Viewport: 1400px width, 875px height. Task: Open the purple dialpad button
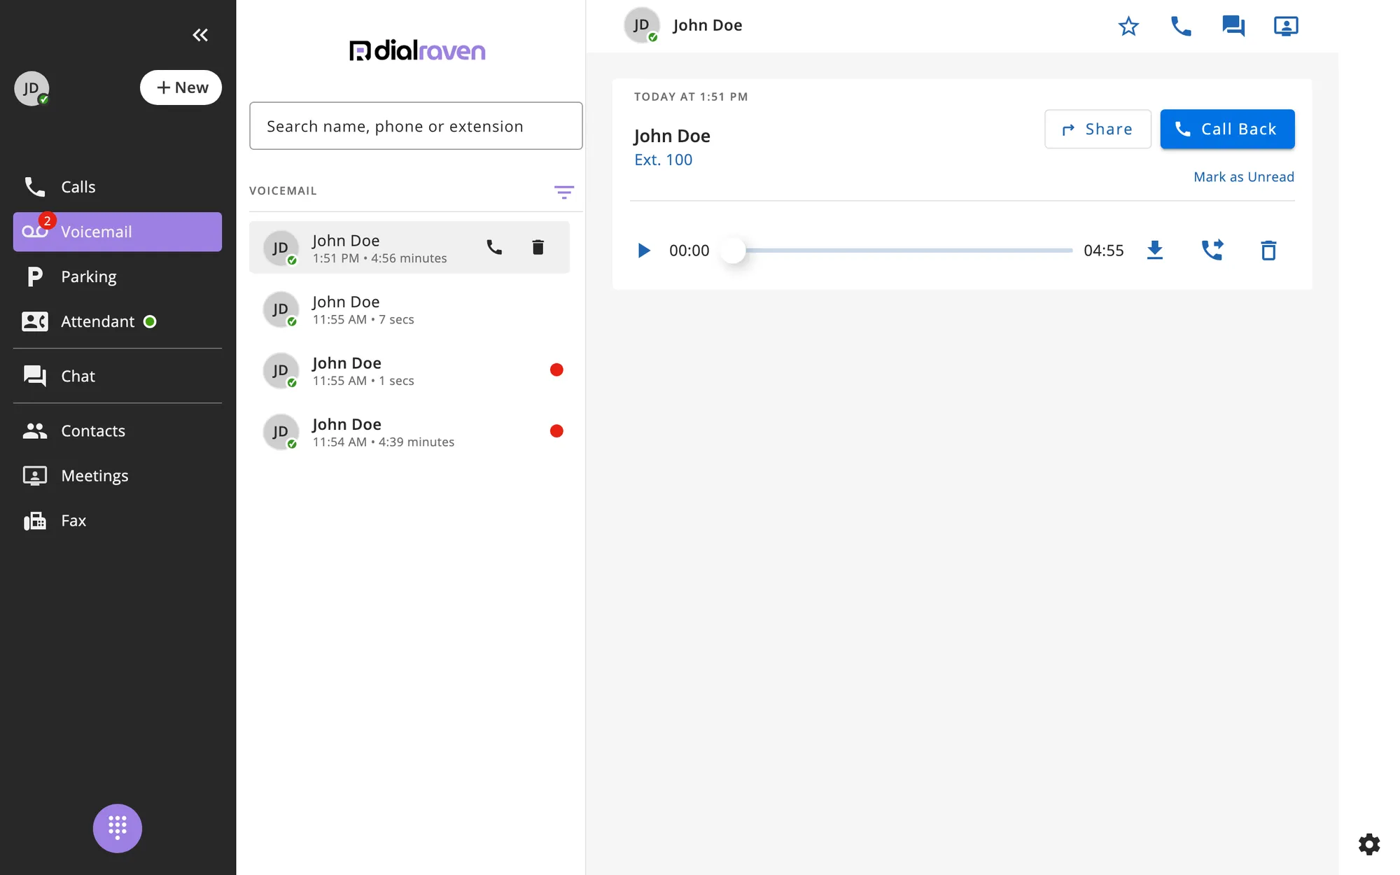(x=118, y=828)
